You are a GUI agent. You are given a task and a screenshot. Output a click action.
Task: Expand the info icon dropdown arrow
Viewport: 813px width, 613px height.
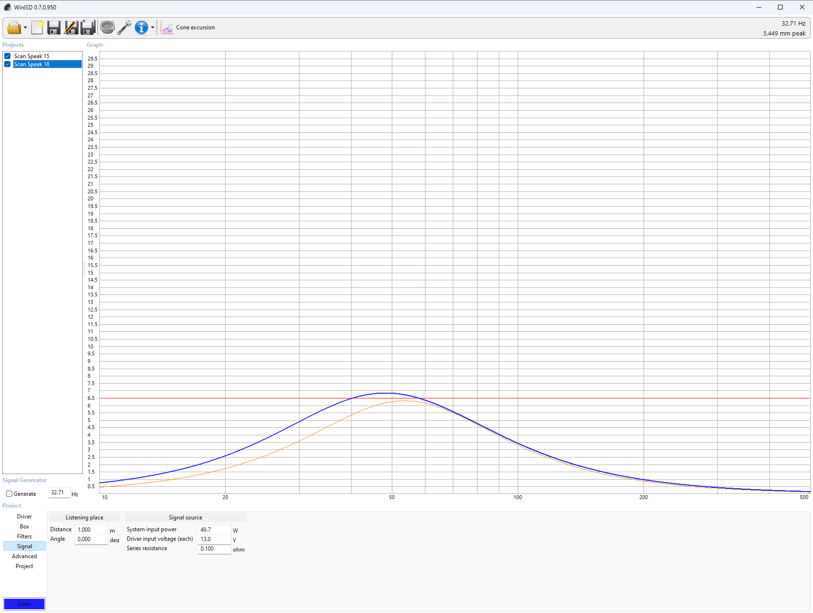pyautogui.click(x=152, y=28)
